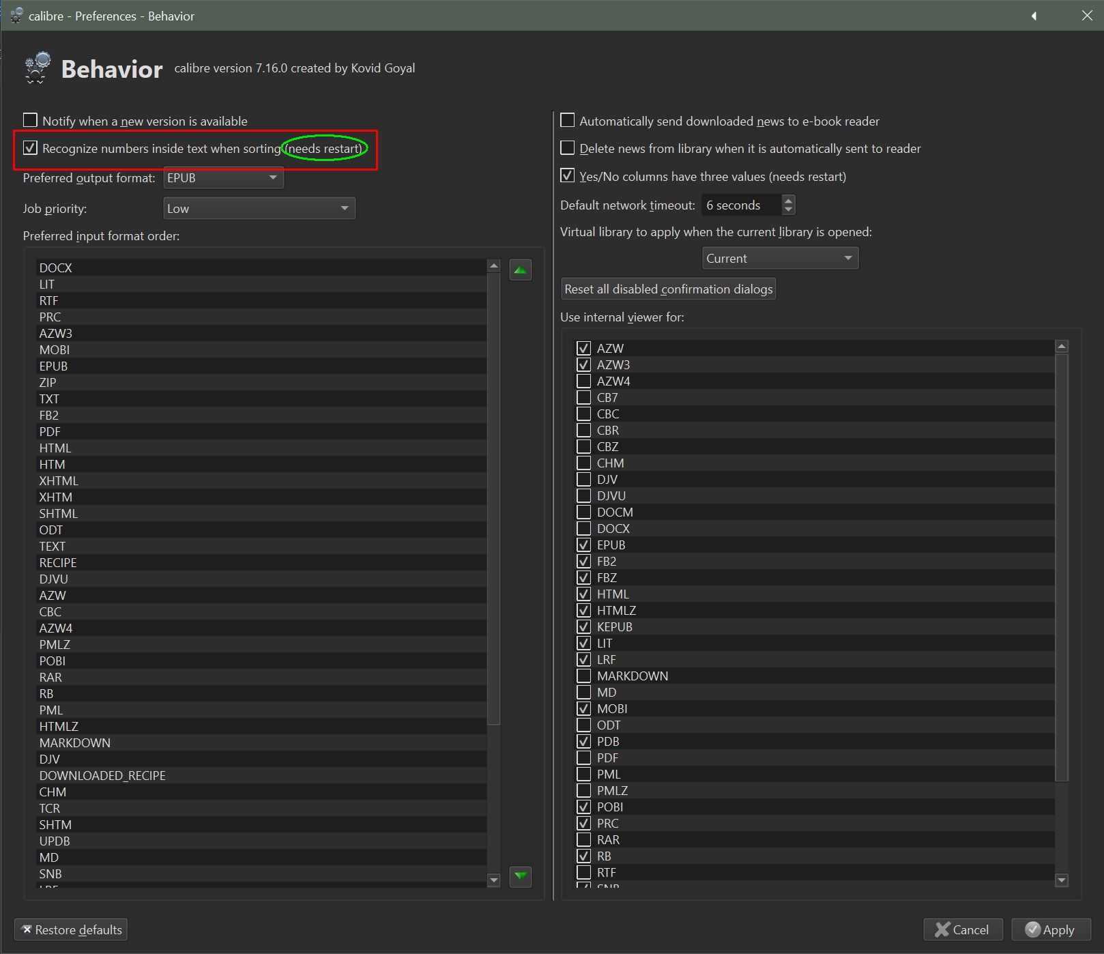1104x954 pixels.
Task: Click the calibre Behavior gears icon
Action: click(x=38, y=68)
